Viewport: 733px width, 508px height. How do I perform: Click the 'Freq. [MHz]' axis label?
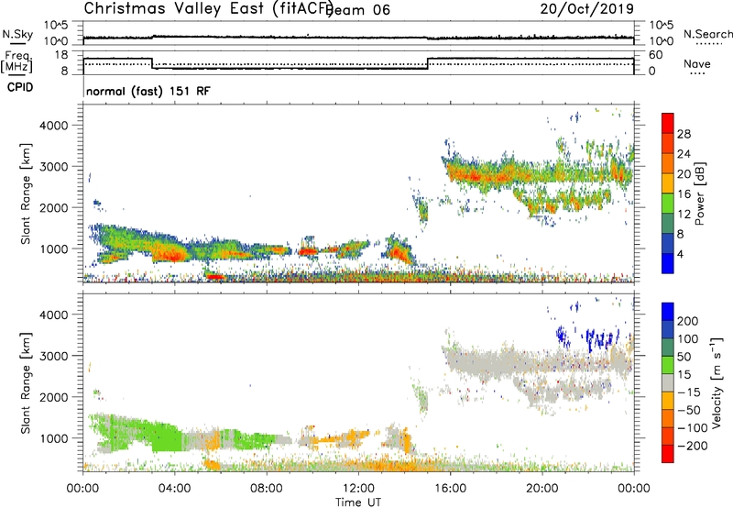click(x=16, y=61)
